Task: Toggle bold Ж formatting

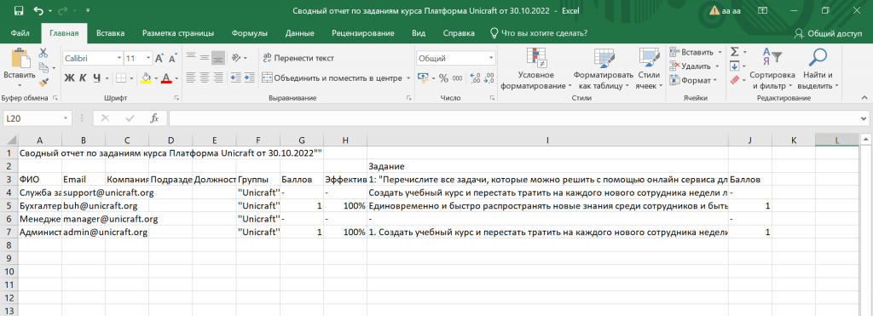Action: [69, 78]
